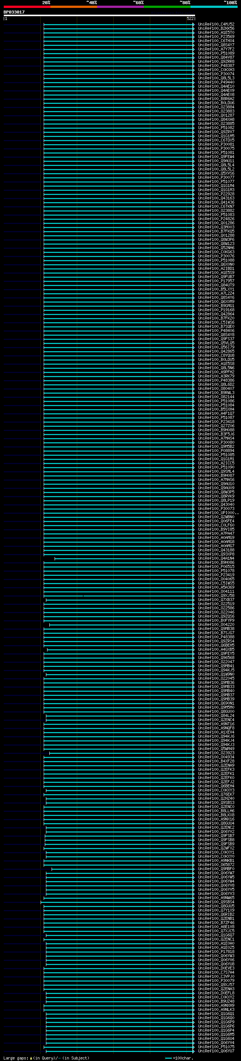Select the query label BP033017
This screenshot has height=1061, width=241.
pos(14,12)
